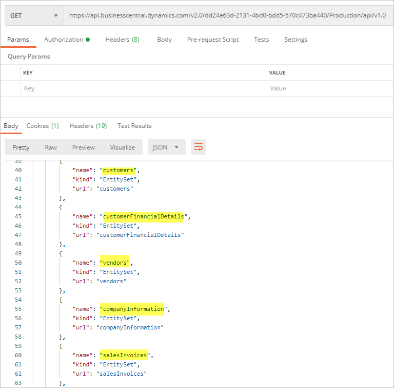
Task: Open the Test Results tab
Action: 134,126
